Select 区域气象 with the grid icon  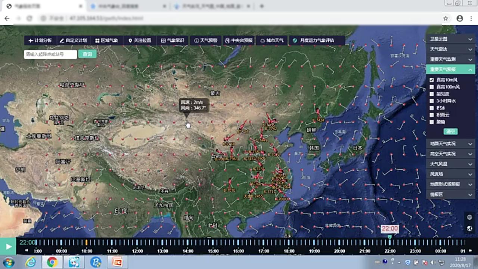[x=106, y=40]
